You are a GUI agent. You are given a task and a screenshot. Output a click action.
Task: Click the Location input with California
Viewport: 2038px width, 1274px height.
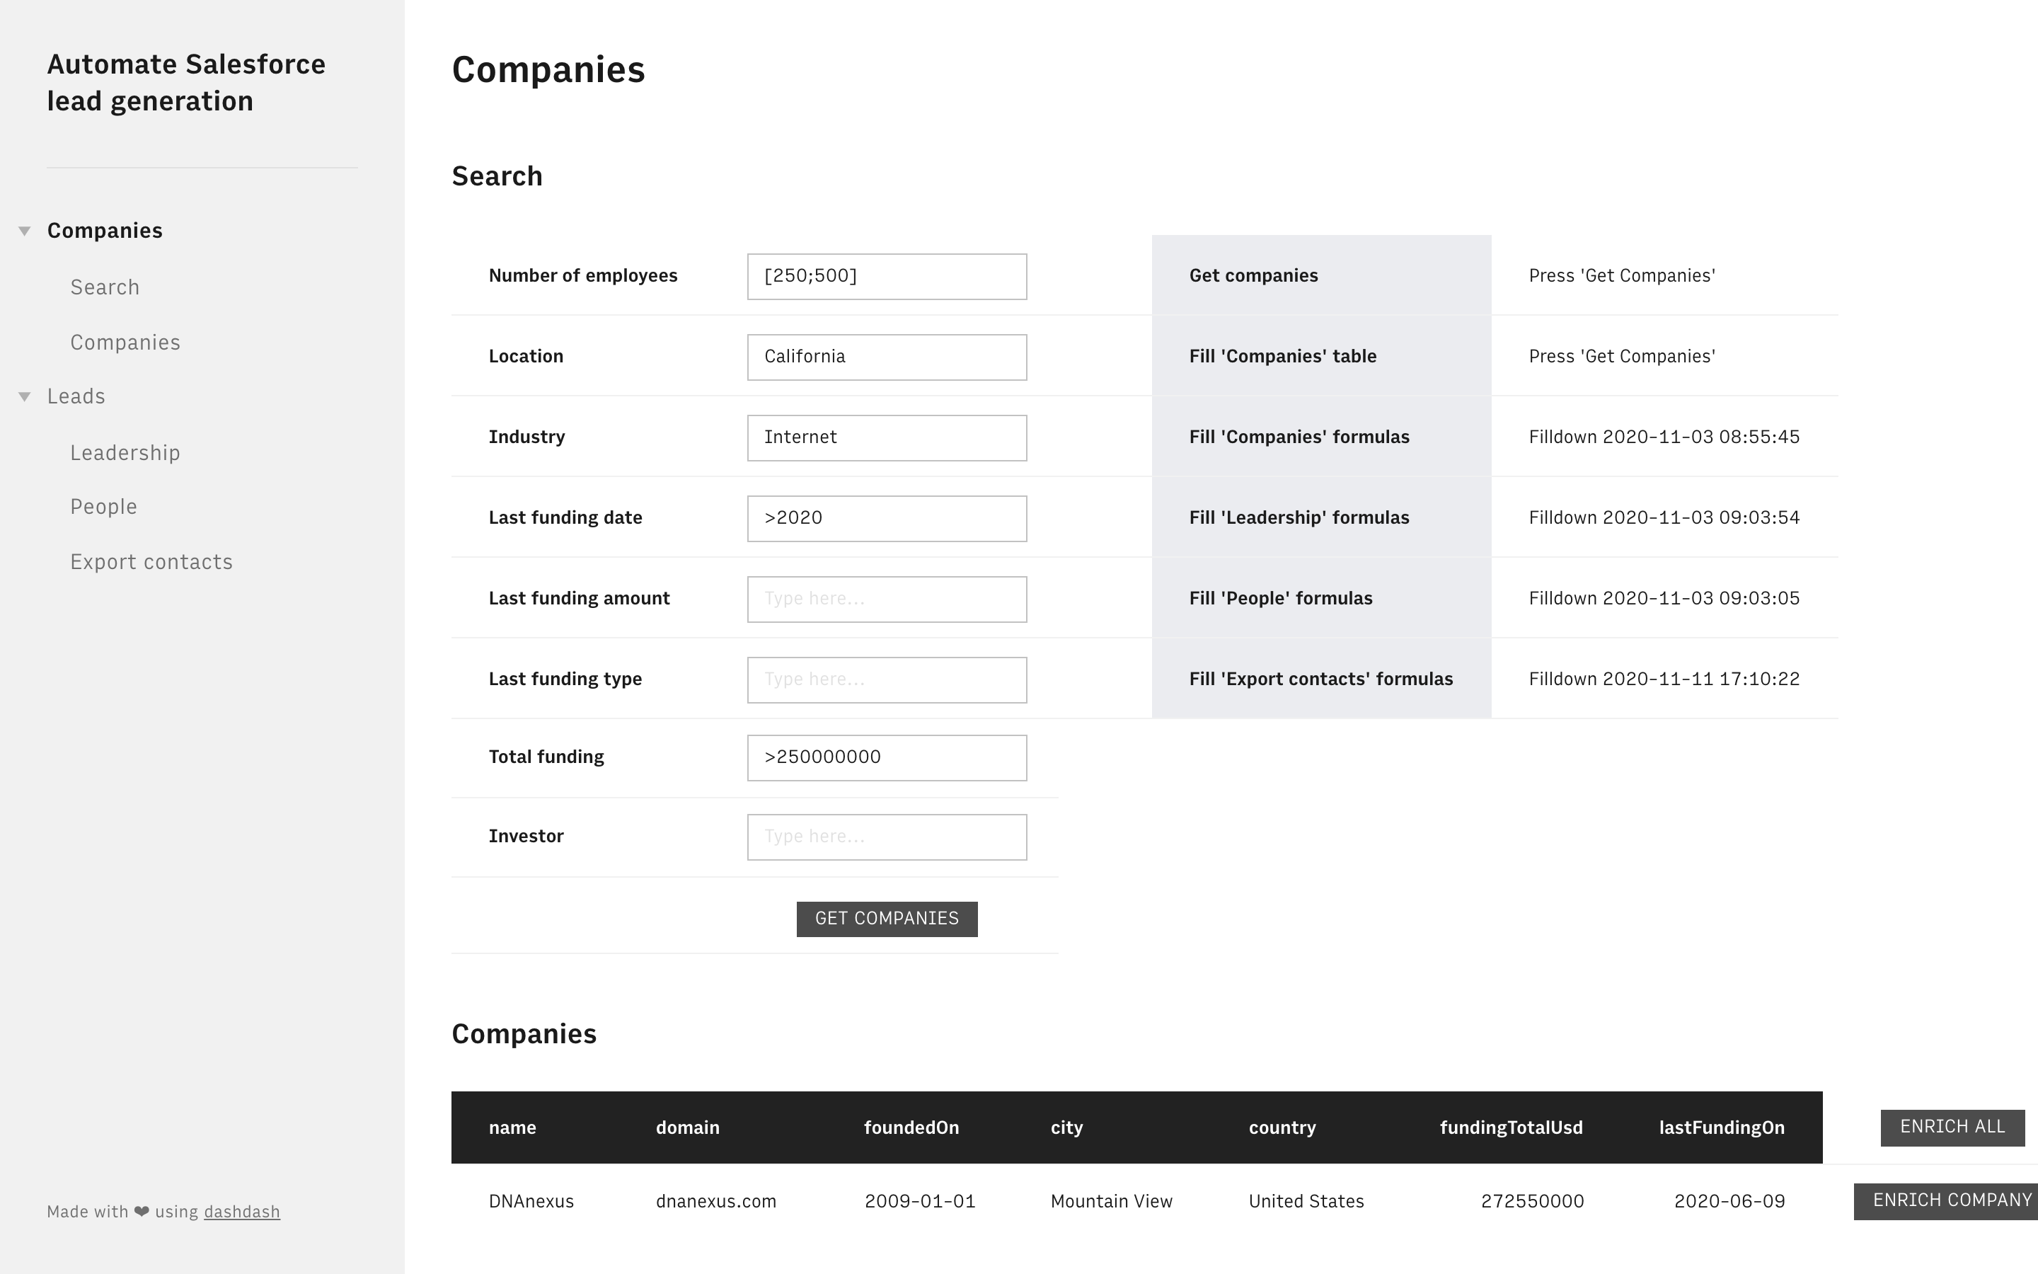886,357
